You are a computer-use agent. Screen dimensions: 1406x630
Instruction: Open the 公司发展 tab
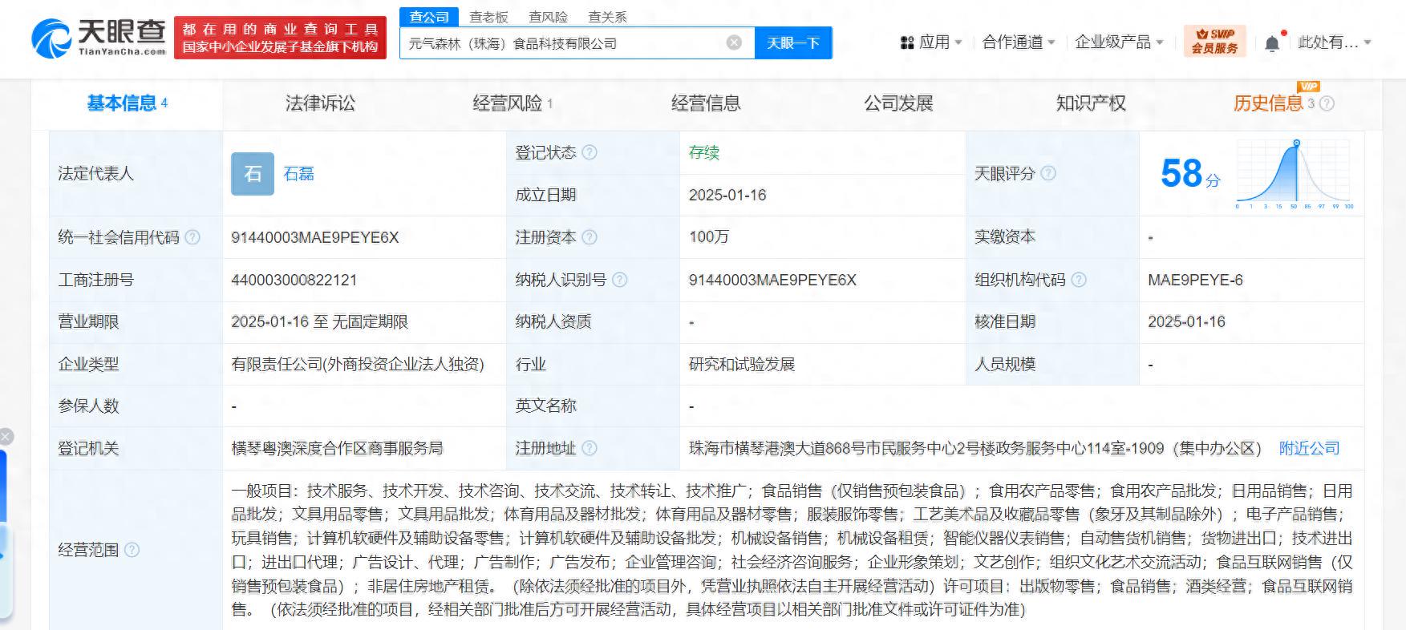pos(898,103)
